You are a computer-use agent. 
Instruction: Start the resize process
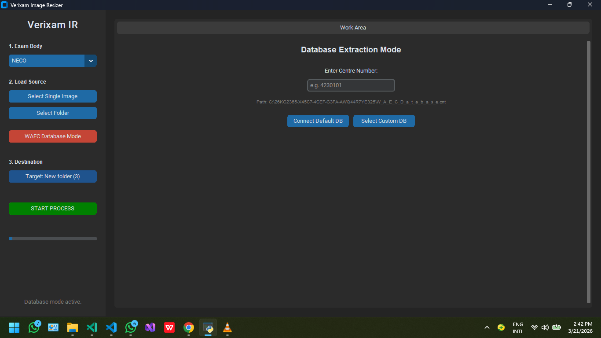[x=53, y=209]
